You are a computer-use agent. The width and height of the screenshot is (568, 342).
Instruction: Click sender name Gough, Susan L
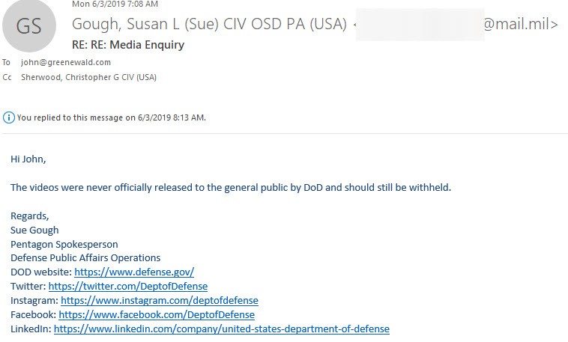coord(209,24)
